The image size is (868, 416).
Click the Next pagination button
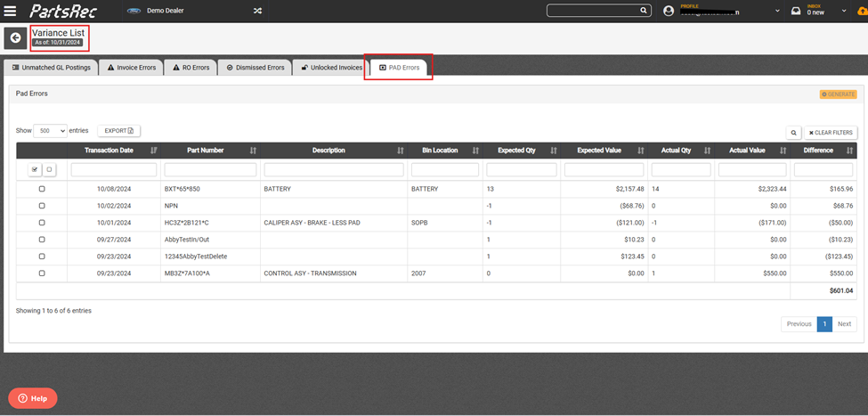point(844,324)
